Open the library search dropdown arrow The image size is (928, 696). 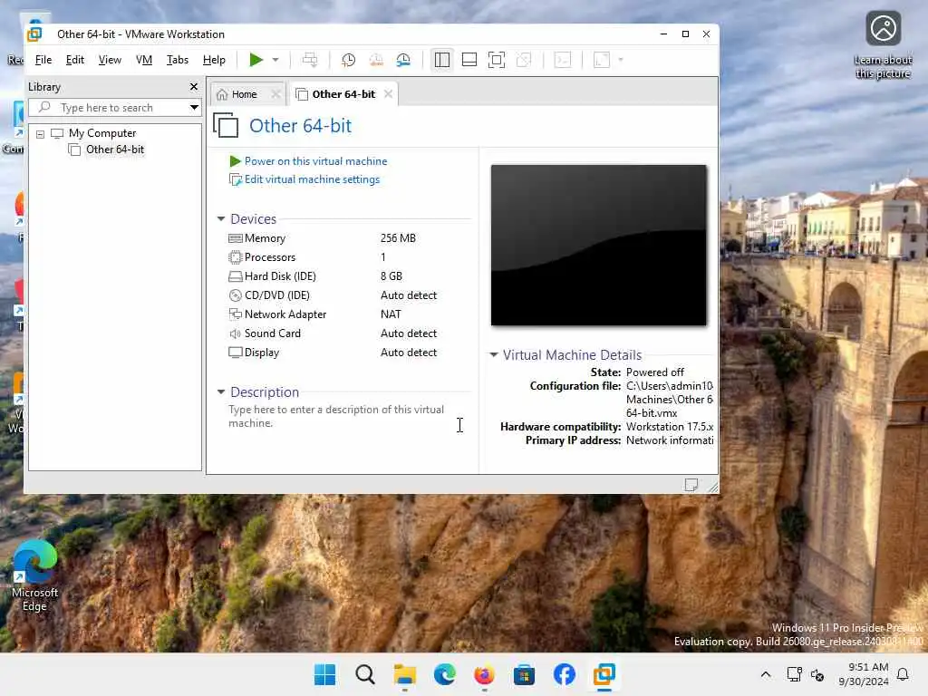[194, 108]
